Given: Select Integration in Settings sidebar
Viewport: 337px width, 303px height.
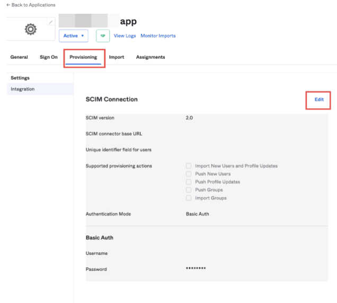Looking at the screenshot, I should pos(40,89).
